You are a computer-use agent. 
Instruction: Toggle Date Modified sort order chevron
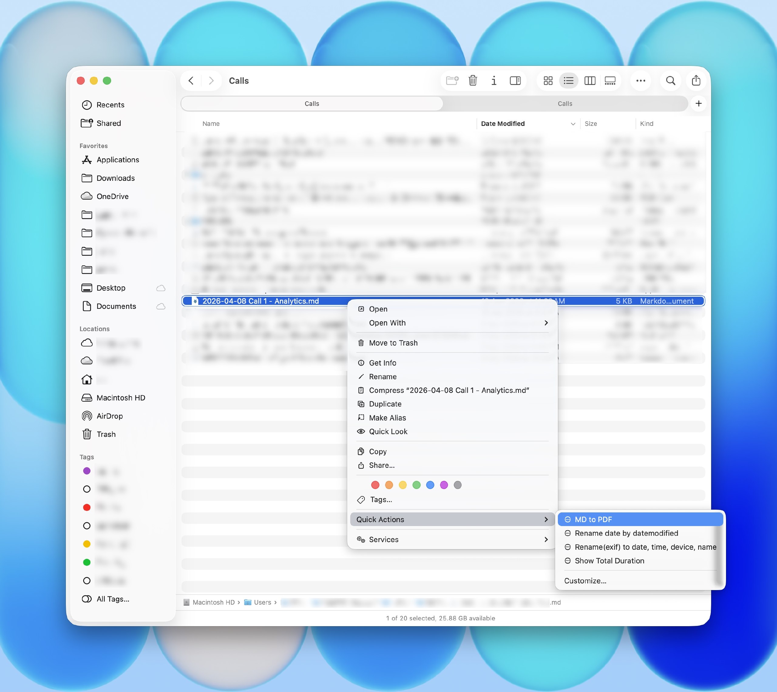tap(573, 124)
